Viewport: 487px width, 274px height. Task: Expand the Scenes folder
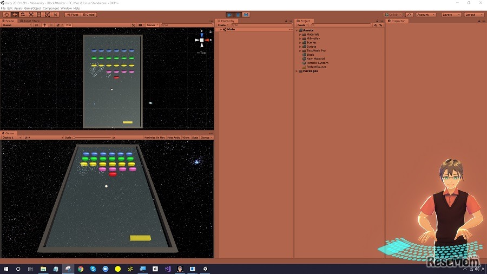300,43
